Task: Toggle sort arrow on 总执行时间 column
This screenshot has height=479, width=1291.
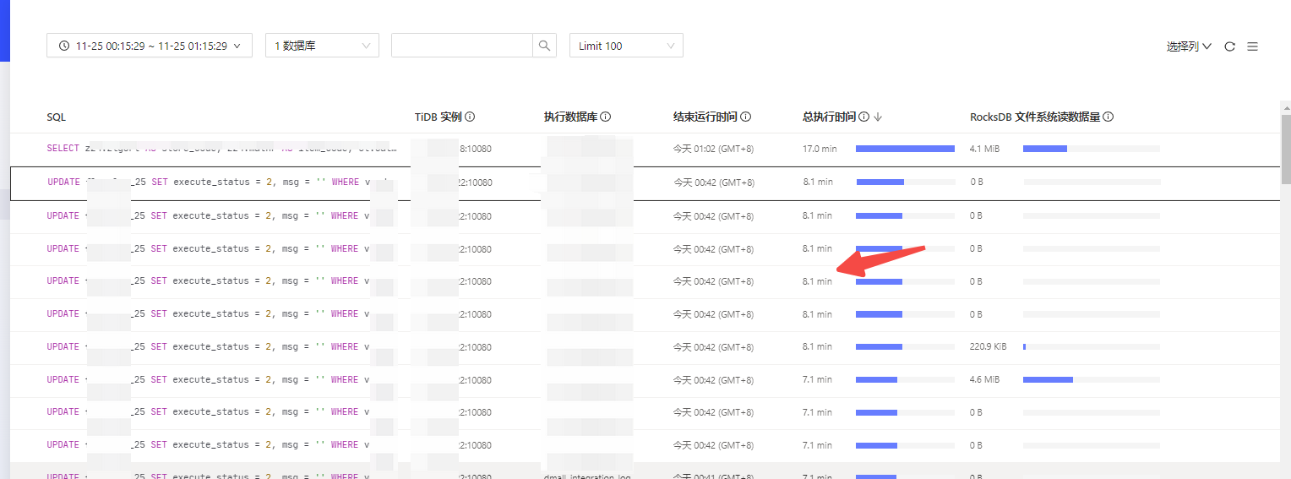Action: pyautogui.click(x=878, y=117)
